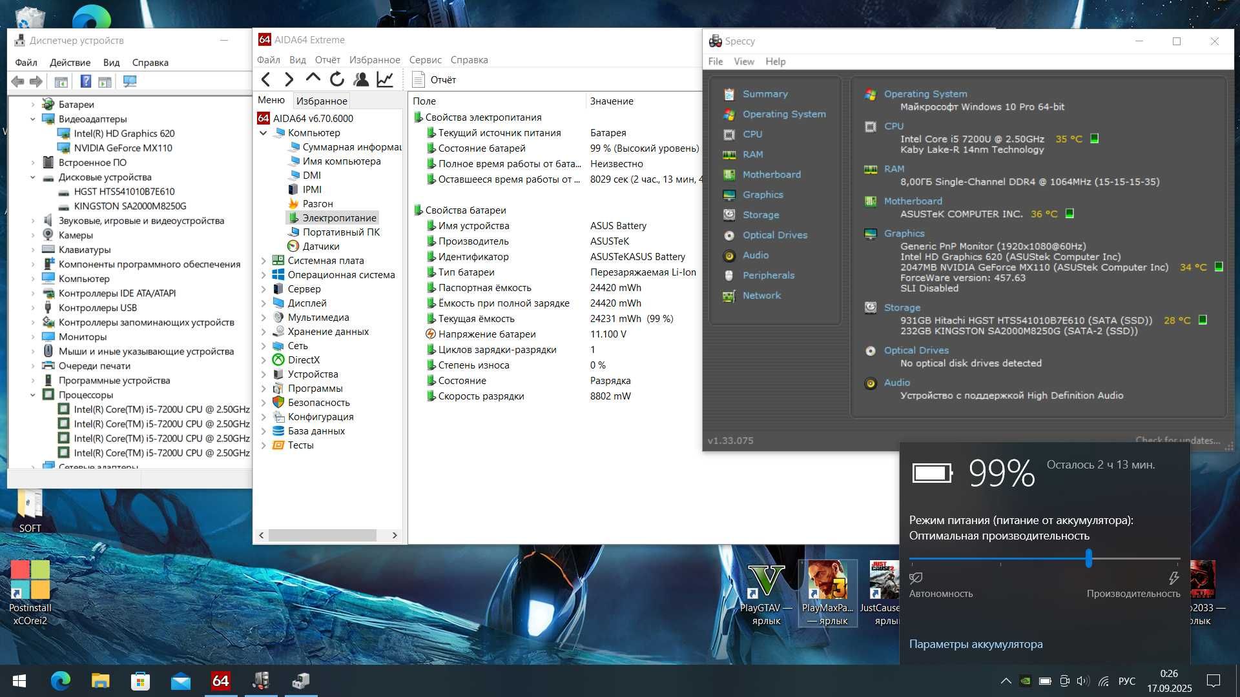Viewport: 1240px width, 697px height.
Task: Open Параметры аккумулятора link
Action: click(x=975, y=644)
